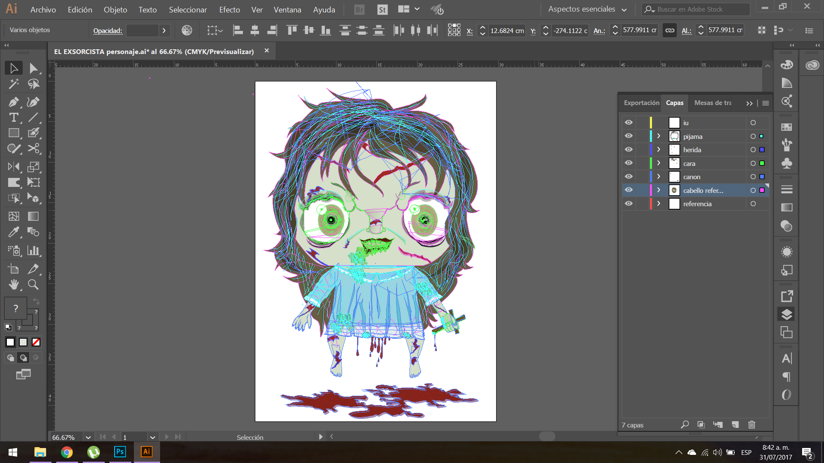Select the Gradient tool

(x=33, y=216)
